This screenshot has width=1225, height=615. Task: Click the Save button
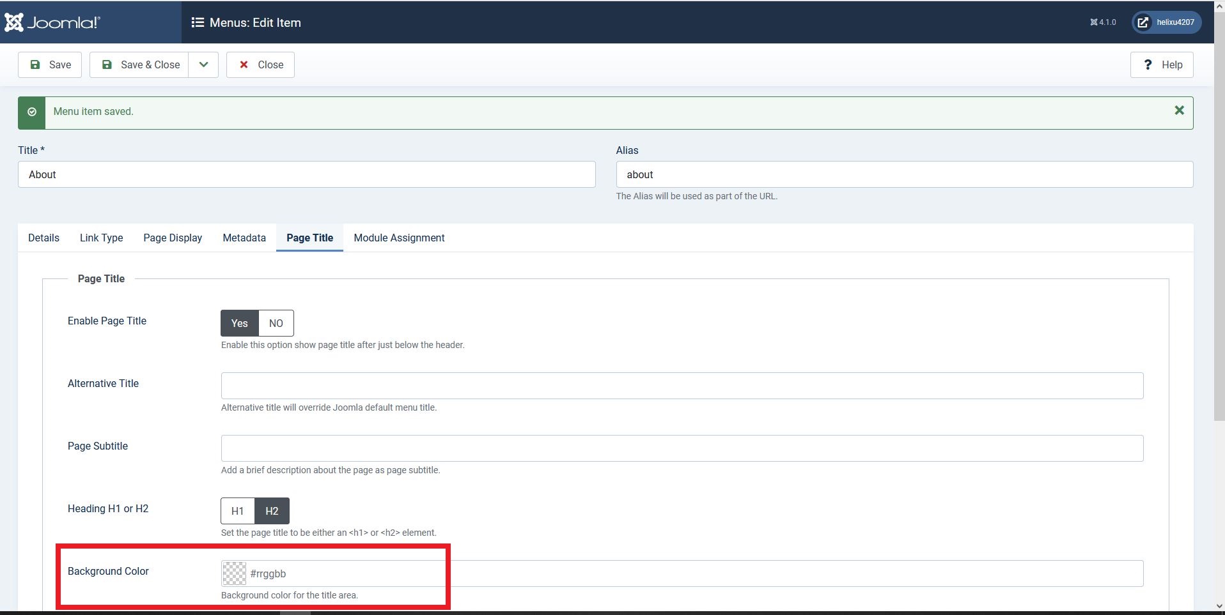point(50,65)
